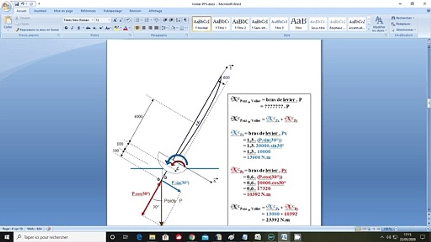Center the text alignment
The width and height of the screenshot is (431, 242).
point(144,28)
